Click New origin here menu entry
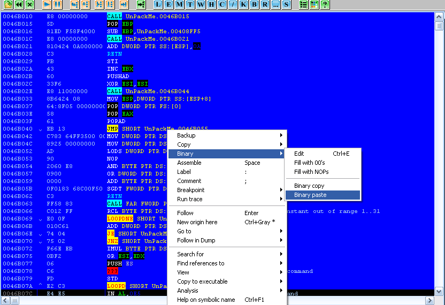445x305 pixels. 197,222
